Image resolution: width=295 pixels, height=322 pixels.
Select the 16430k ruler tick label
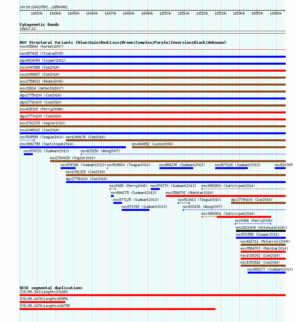tap(37, 14)
